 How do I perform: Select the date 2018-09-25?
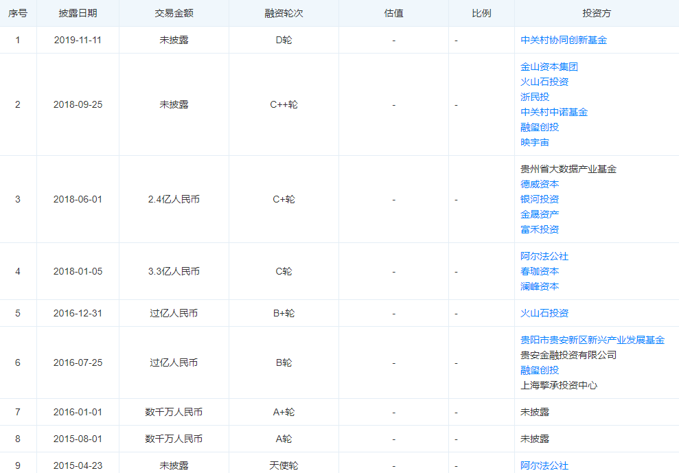click(x=78, y=104)
